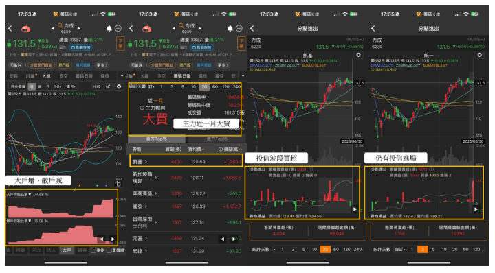The width and height of the screenshot is (495, 273).
Task: Tap the 熱門股 tag on K線 chart screen
Action: (64, 65)
